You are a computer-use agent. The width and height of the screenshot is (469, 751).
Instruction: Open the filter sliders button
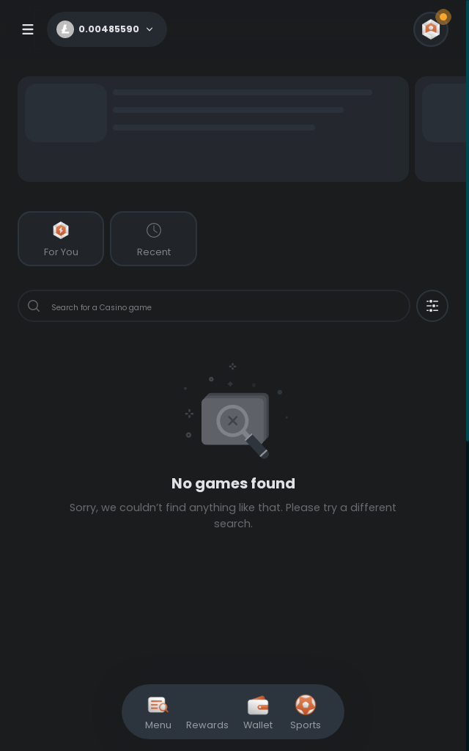point(432,306)
